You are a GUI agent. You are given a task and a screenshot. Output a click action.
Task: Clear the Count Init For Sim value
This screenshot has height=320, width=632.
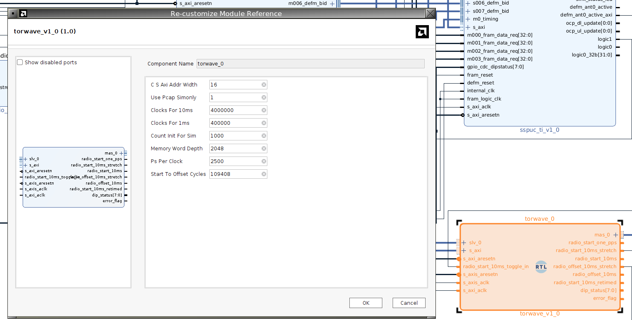coord(264,135)
